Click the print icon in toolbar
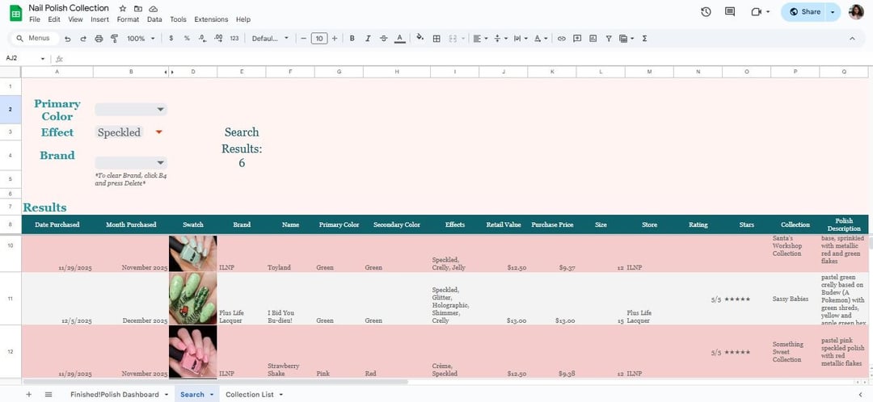The height and width of the screenshot is (402, 873). 99,38
